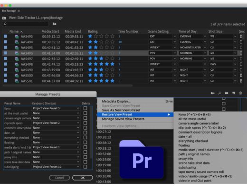
Task: Click the fourth rating star for AA5499
Action: pos(107,70)
